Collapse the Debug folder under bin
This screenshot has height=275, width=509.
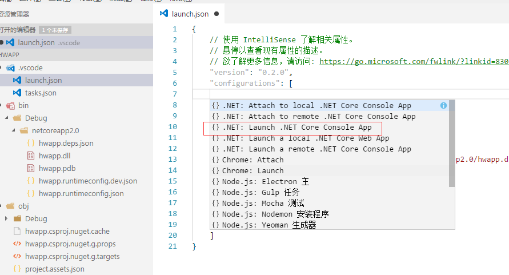tap(7, 118)
